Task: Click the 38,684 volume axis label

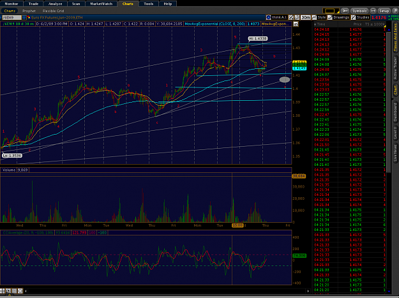Action: (299, 176)
